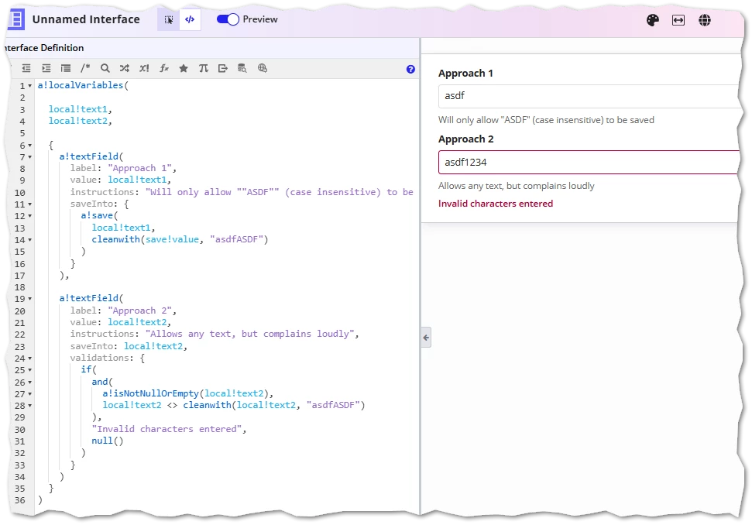Collapse code fold at line 12
752x525 pixels.
coord(29,216)
